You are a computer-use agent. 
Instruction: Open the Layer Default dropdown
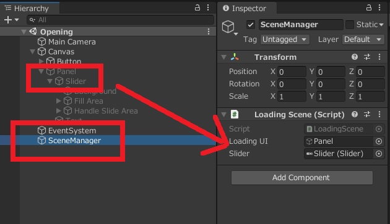(x=363, y=39)
